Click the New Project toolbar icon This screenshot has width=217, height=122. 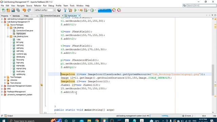click(8, 10)
